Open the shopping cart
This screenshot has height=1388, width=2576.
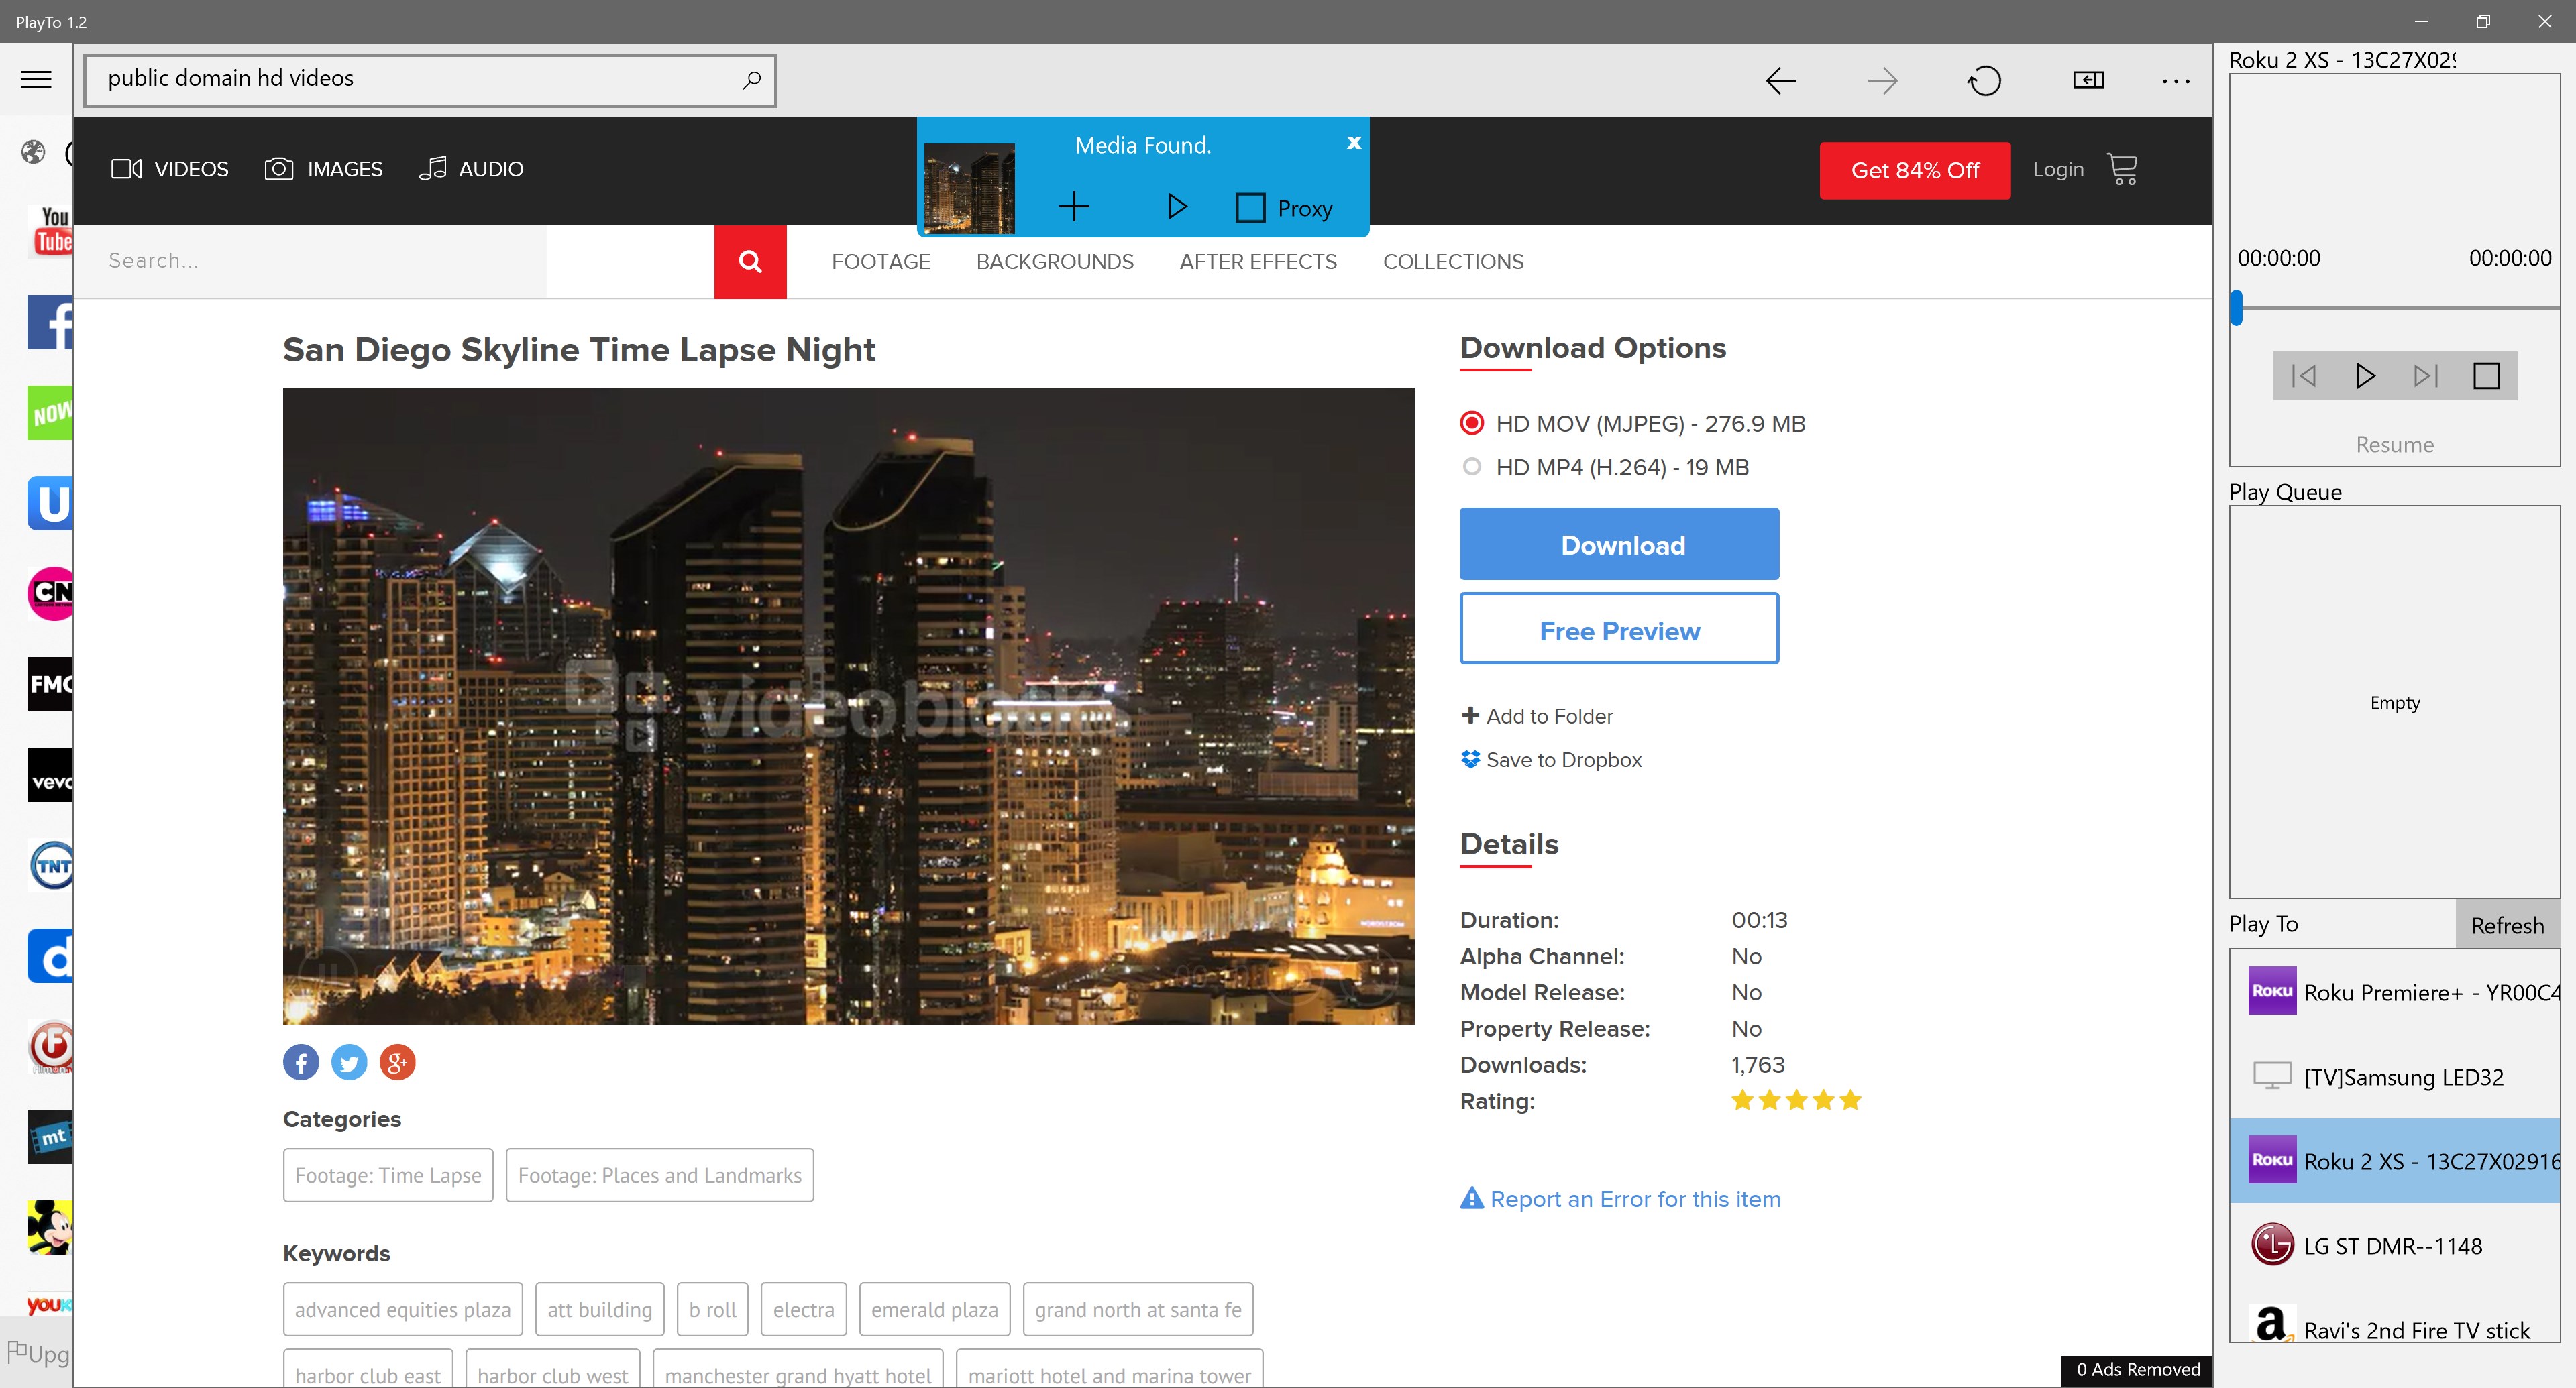(x=2123, y=169)
